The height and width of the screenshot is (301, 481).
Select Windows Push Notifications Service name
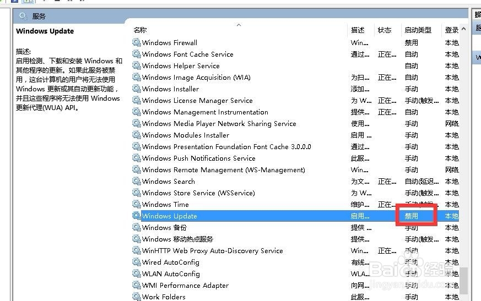click(199, 158)
